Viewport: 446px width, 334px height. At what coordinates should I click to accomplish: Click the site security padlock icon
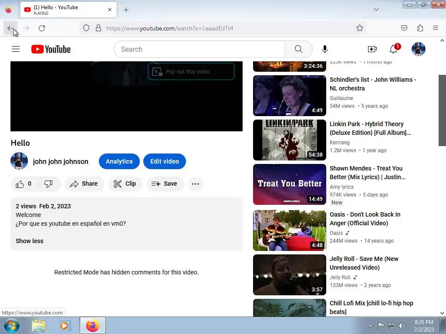click(98, 28)
